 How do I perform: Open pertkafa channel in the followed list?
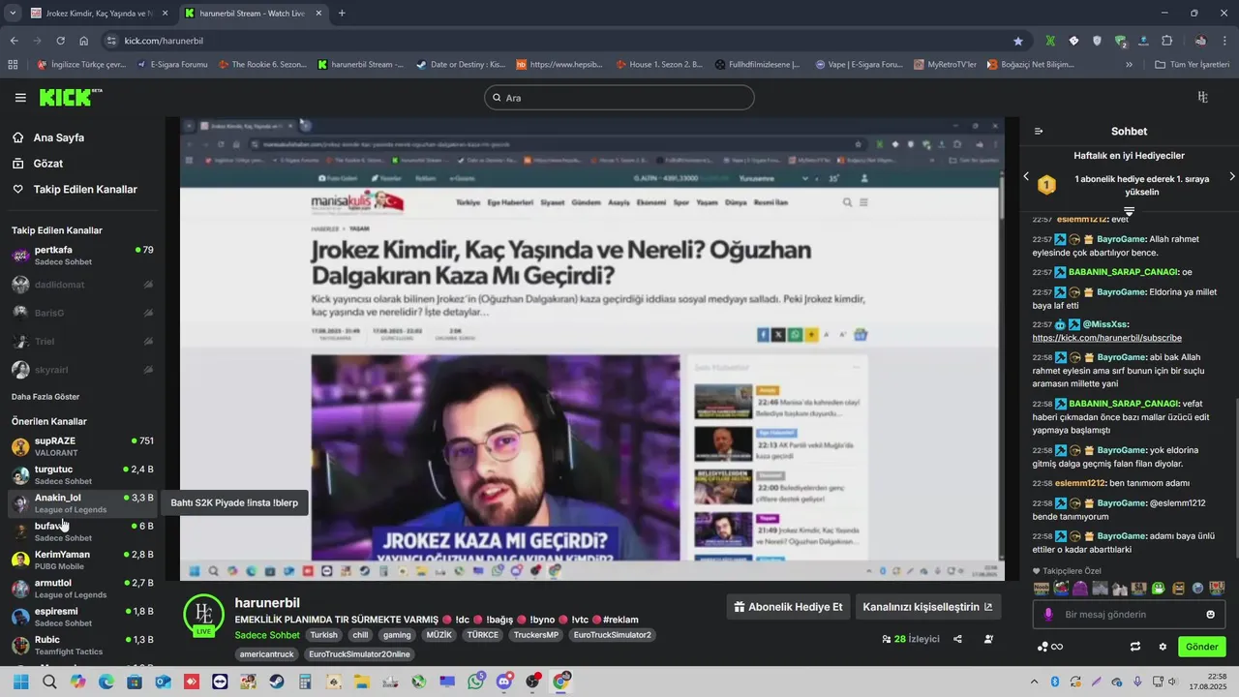(x=82, y=256)
